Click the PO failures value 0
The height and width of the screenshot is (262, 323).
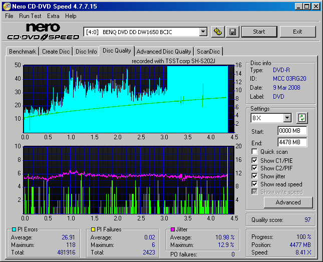[233, 254]
